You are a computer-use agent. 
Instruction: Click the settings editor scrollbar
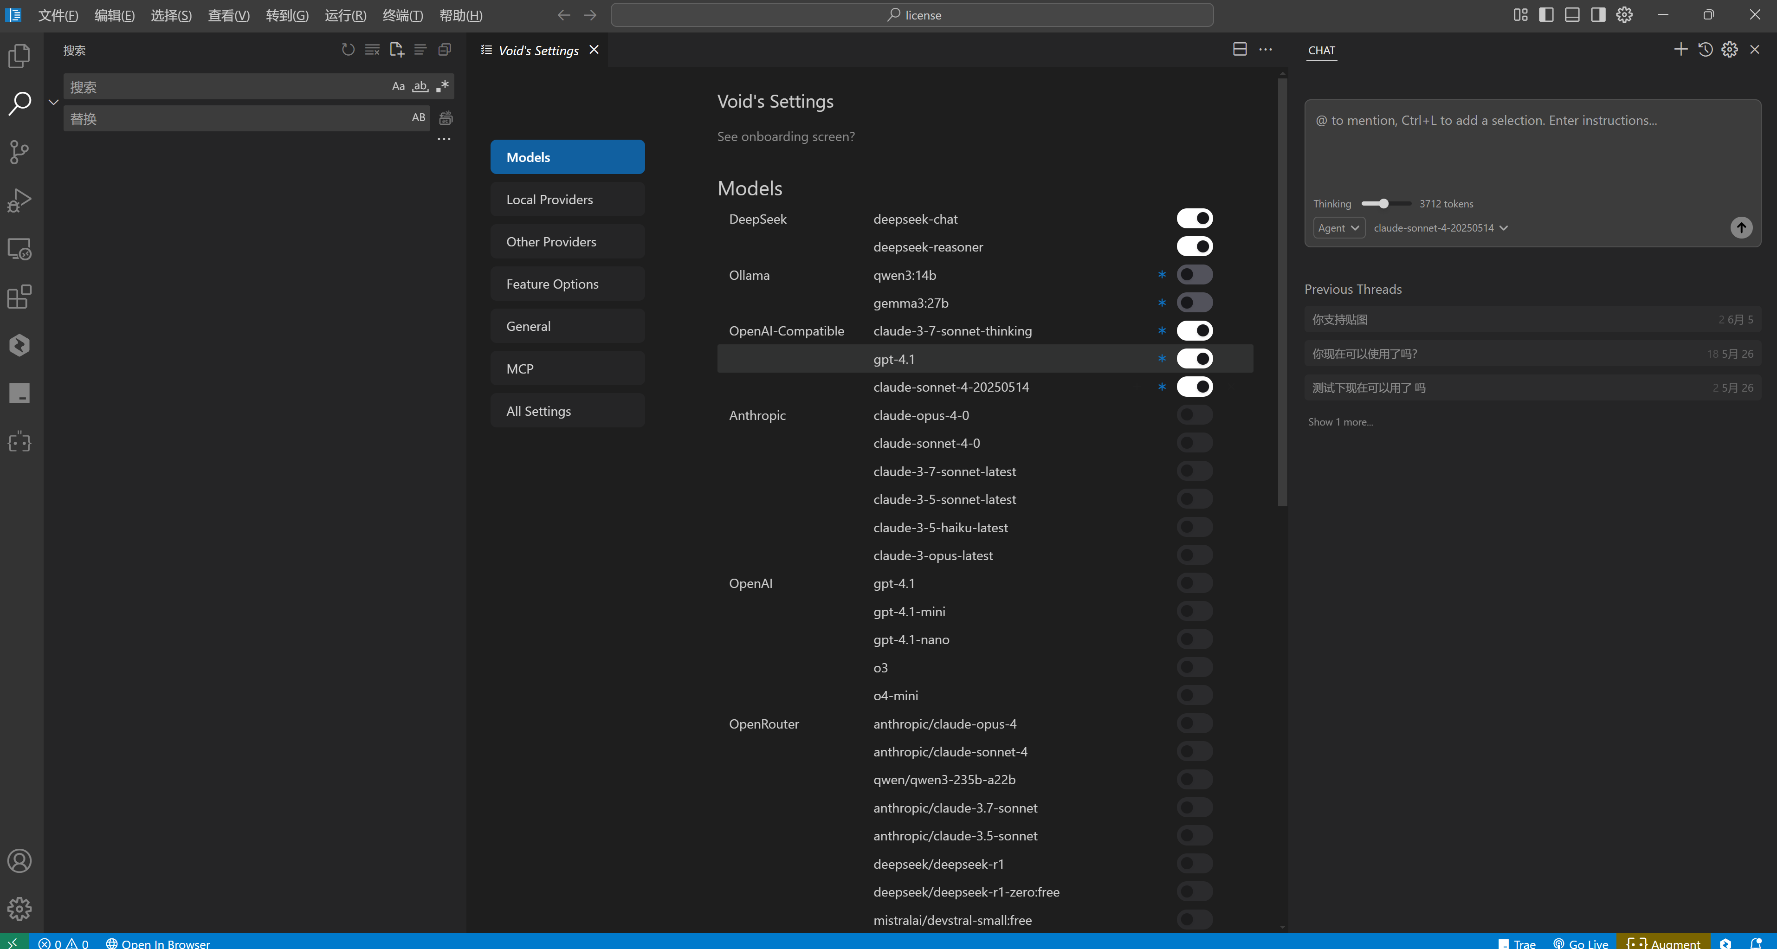coord(1282,292)
